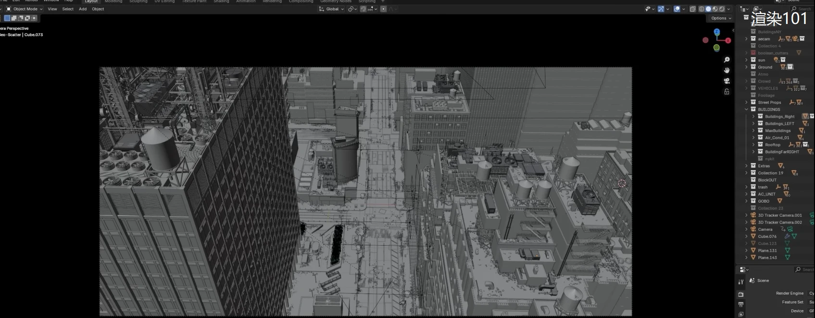Image resolution: width=815 pixels, height=318 pixels.
Task: Toggle snapping magnet icon
Action: (x=364, y=9)
